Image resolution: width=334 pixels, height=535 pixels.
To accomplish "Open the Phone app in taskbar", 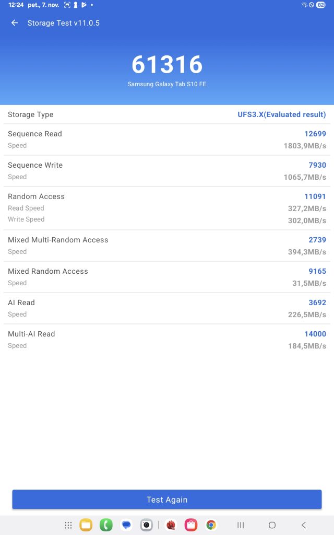I will (106, 525).
